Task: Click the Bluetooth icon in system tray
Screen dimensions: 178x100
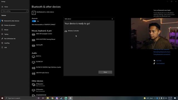Action: pos(157,98)
